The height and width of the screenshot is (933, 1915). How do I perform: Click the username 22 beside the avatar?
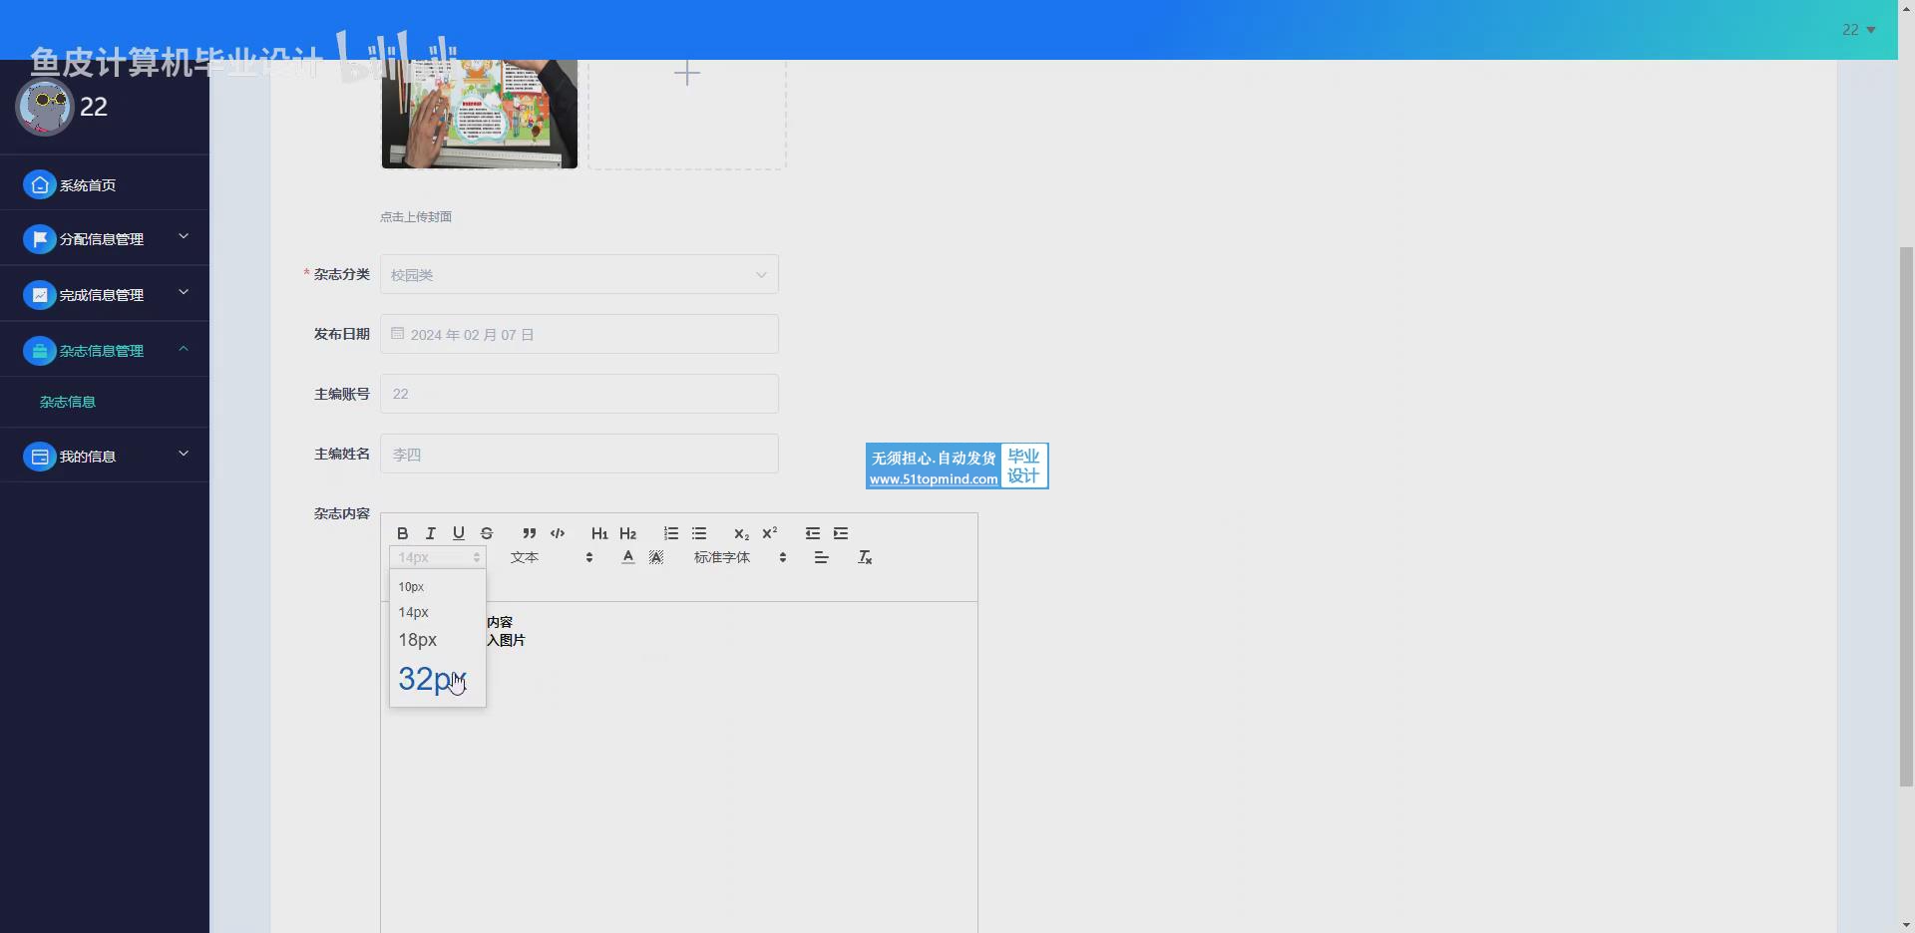coord(94,107)
